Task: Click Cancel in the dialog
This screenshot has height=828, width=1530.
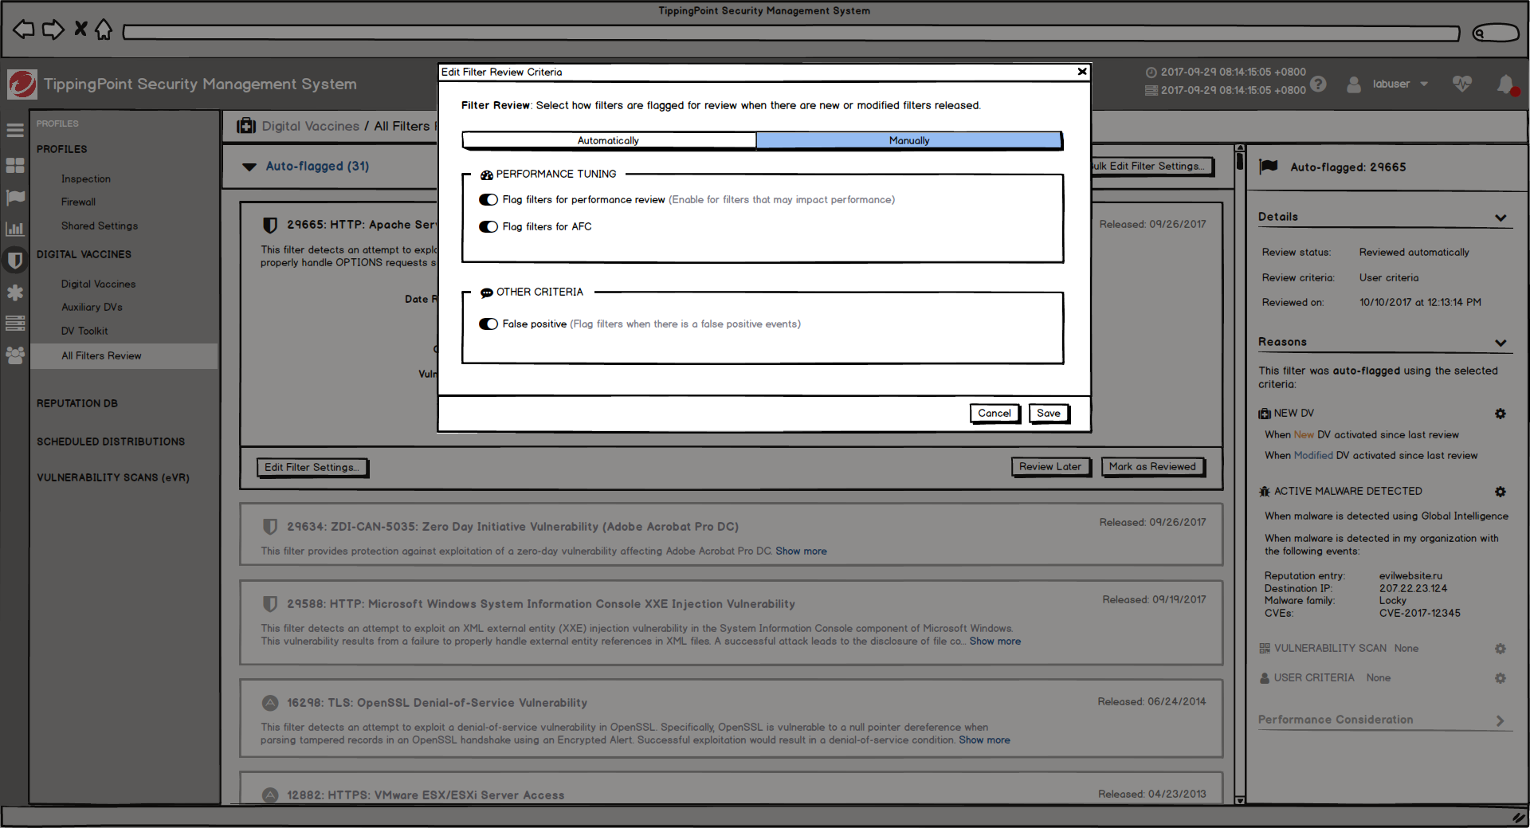Action: pyautogui.click(x=994, y=414)
